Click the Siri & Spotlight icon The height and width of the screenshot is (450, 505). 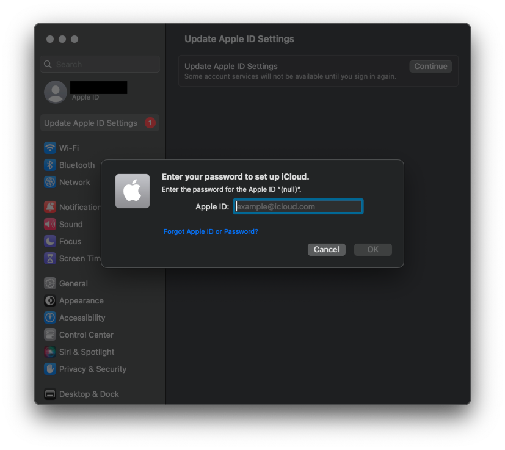[49, 352]
